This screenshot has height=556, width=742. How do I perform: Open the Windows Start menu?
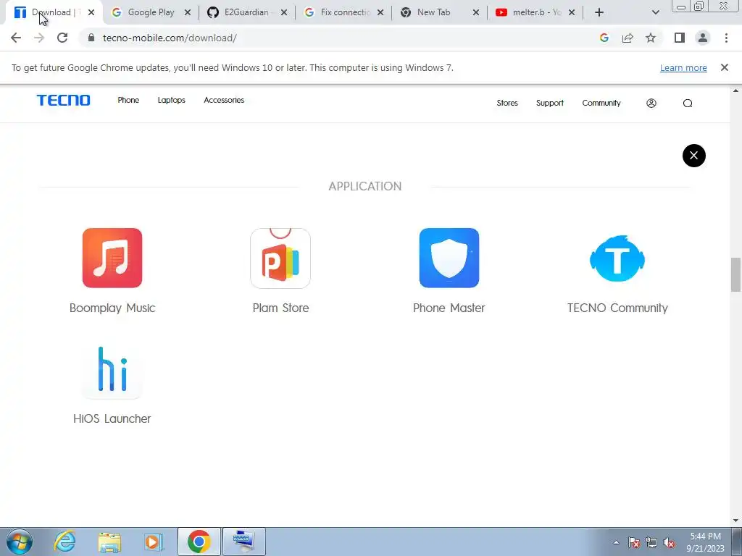point(20,542)
